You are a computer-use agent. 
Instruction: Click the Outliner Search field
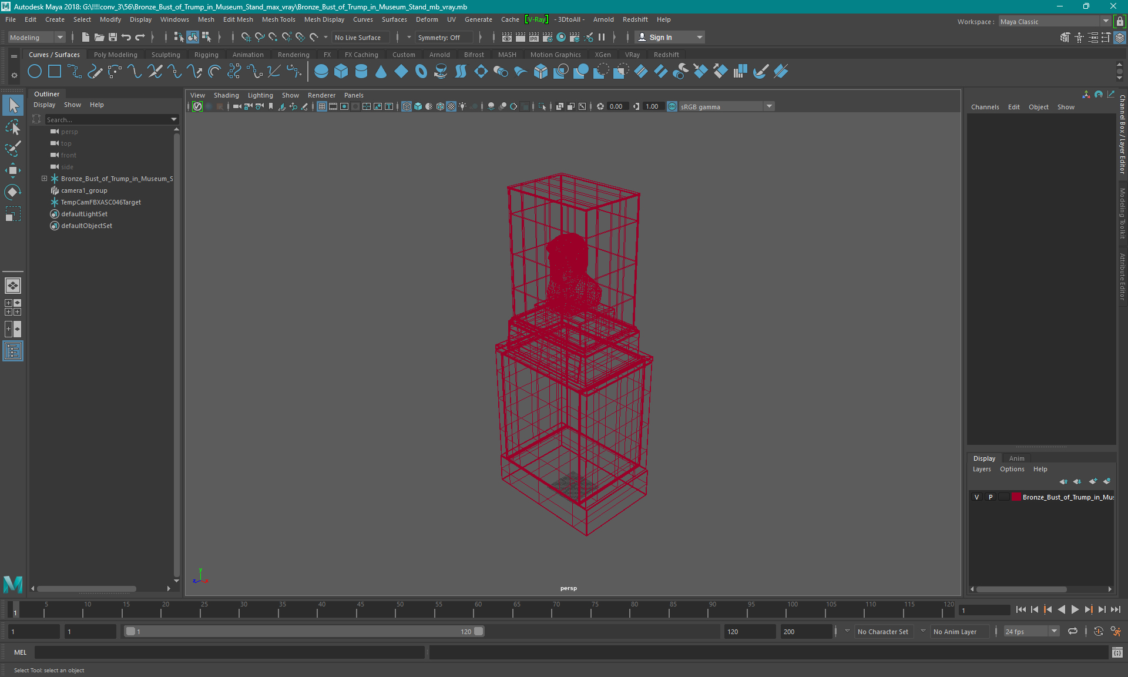pyautogui.click(x=108, y=119)
